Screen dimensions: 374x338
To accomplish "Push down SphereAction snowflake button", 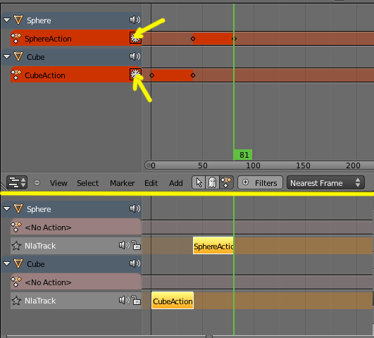I will tap(135, 38).
